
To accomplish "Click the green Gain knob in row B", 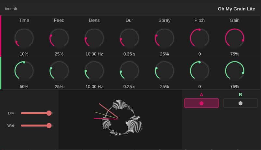I will tap(235, 71).
